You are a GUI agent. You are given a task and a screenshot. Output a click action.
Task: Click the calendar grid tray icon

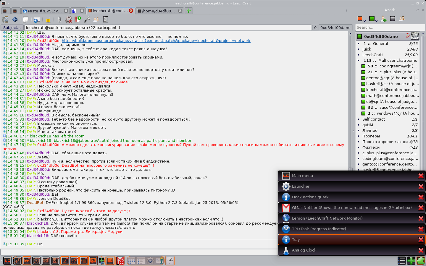click(x=132, y=261)
